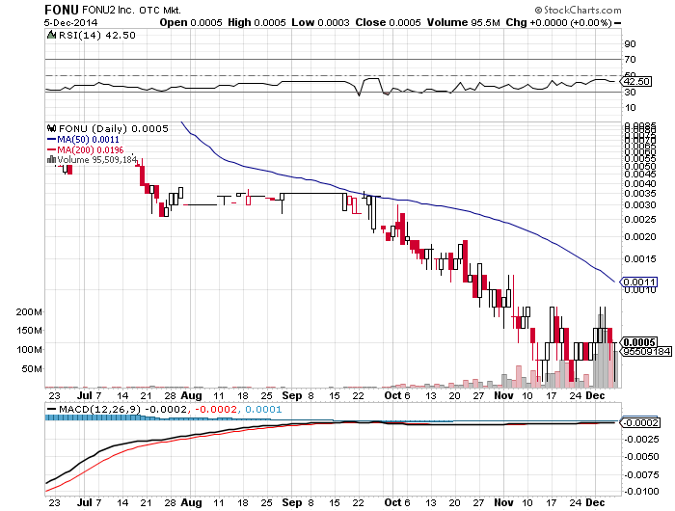
Task: Click "Jul" on the MACD panel date axis
Action: [85, 502]
